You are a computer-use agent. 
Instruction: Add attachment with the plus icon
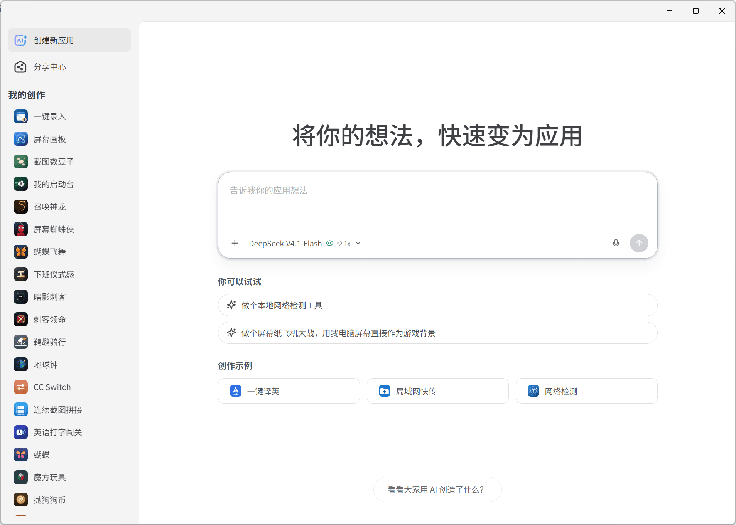235,243
